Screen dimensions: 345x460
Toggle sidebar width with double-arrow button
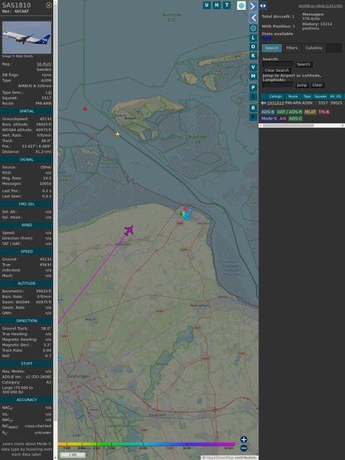(x=263, y=6)
